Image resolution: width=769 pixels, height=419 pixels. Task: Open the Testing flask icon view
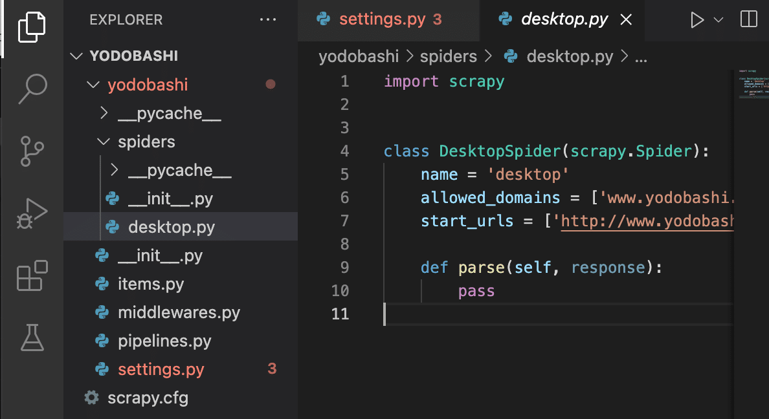point(32,337)
